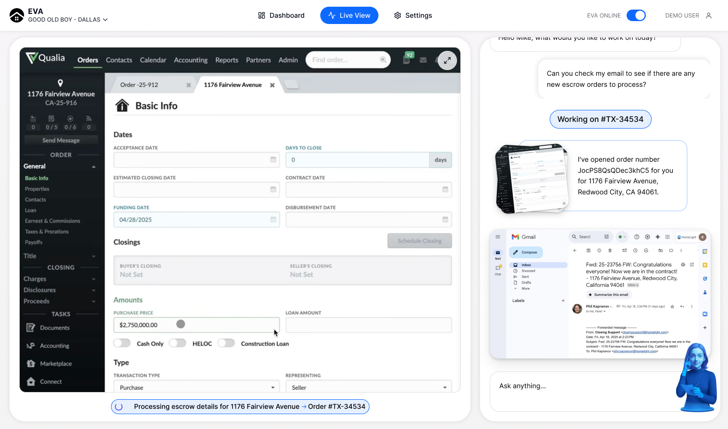
Task: Open the Reports menu in Qualia
Action: [x=227, y=60]
